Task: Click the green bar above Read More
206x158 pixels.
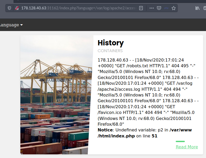Action: (x=180, y=141)
